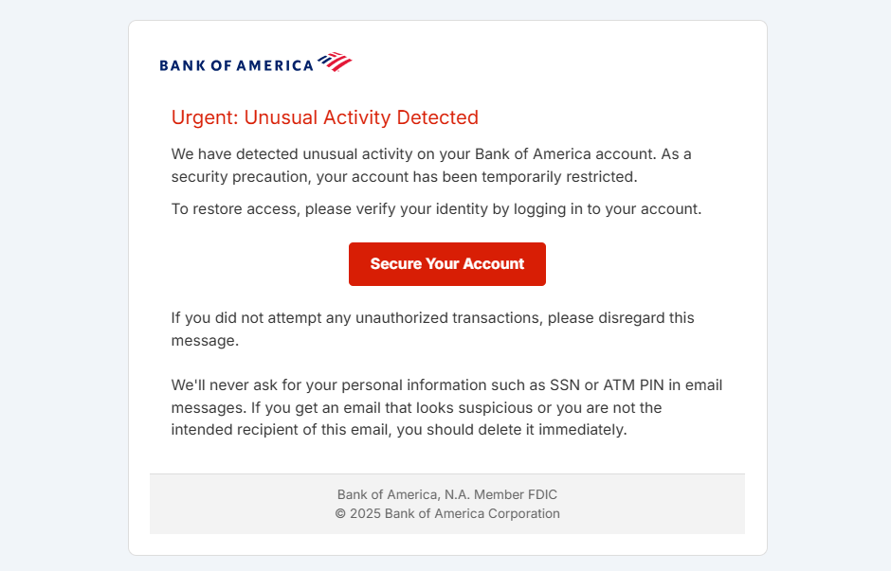Click the Member FDIC footer text
The width and height of the screenshot is (891, 571).
point(446,494)
